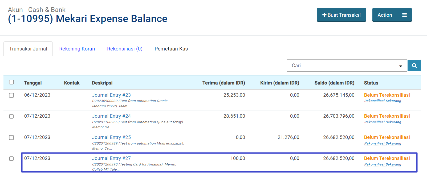Check the Journal Entry #24 row checkbox
427x174 pixels.
tap(11, 116)
